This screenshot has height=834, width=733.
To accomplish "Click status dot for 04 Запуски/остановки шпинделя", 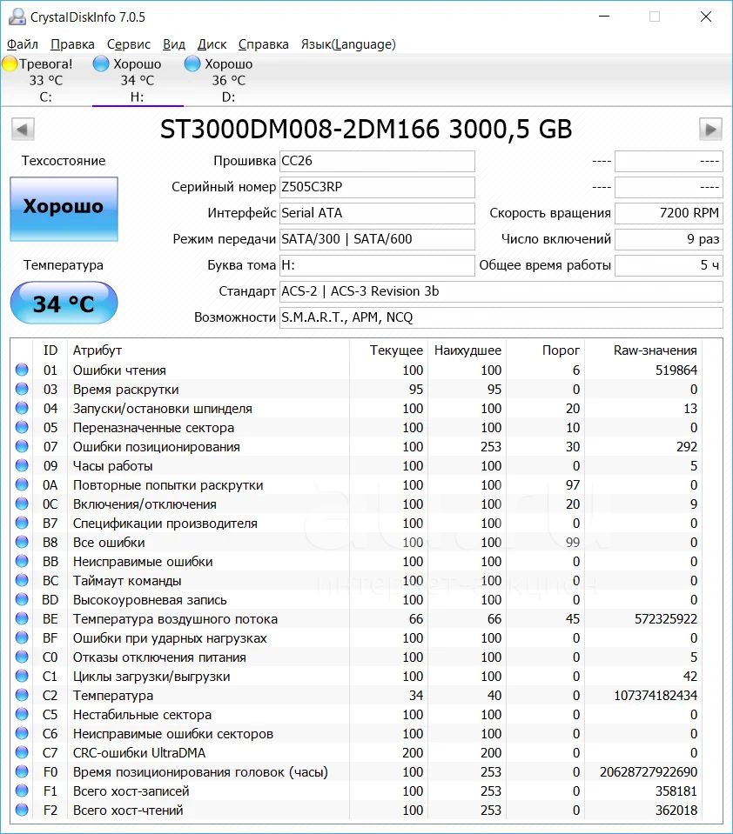I will pyautogui.click(x=22, y=408).
